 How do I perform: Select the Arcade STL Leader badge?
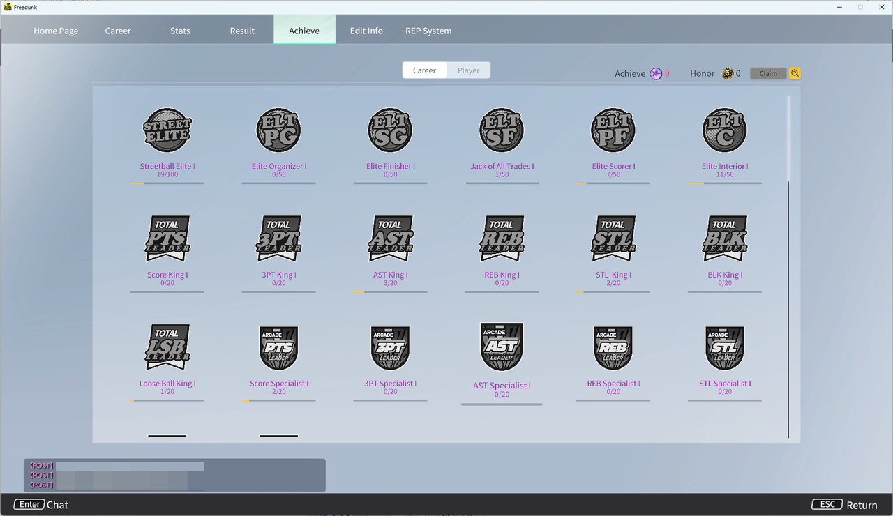tap(725, 348)
